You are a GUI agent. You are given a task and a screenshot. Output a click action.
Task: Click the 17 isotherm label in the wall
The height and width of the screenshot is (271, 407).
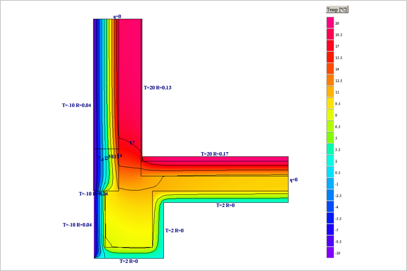pos(132,143)
